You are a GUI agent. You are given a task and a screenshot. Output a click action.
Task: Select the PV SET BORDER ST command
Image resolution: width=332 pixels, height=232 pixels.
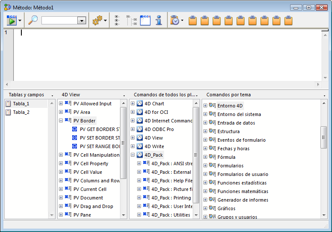point(100,138)
